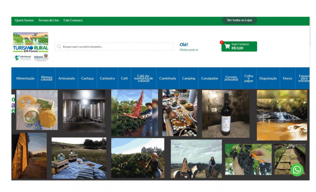The height and width of the screenshot is (192, 316).
Task: Open the Suas Compras cart button
Action: pos(239,46)
